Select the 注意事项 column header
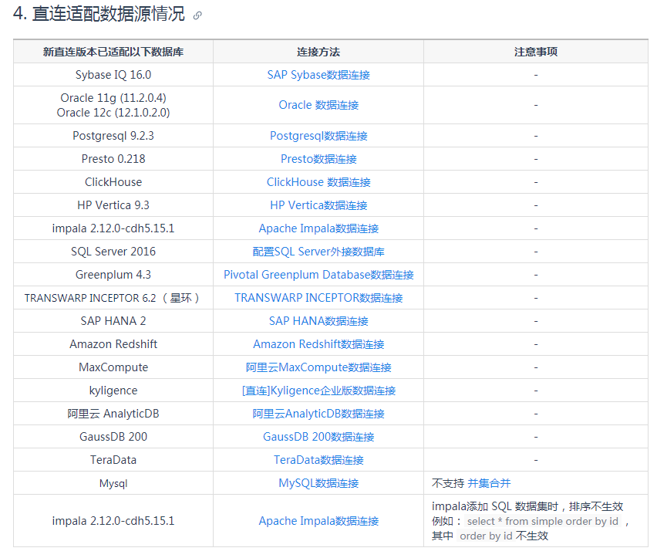657x558 pixels. [536, 52]
